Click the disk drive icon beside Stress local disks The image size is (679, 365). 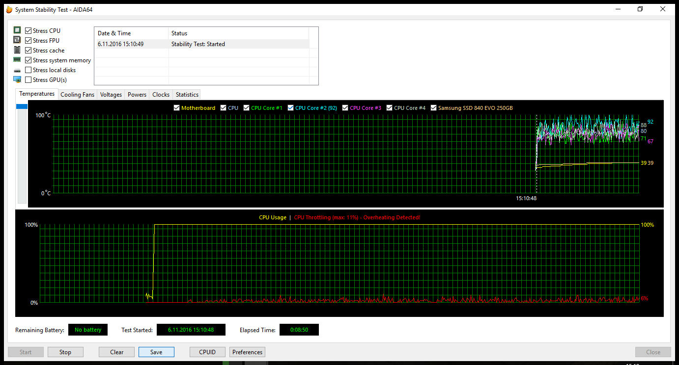click(x=17, y=70)
